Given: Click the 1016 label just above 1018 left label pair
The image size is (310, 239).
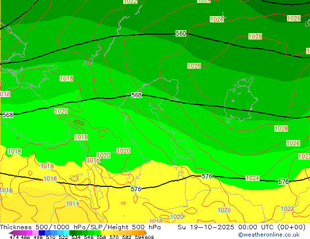Looking at the screenshot, I should click(x=81, y=137).
